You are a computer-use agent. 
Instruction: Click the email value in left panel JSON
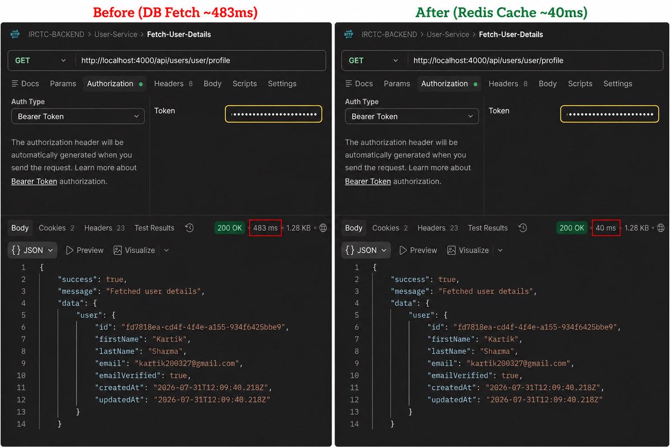(186, 363)
